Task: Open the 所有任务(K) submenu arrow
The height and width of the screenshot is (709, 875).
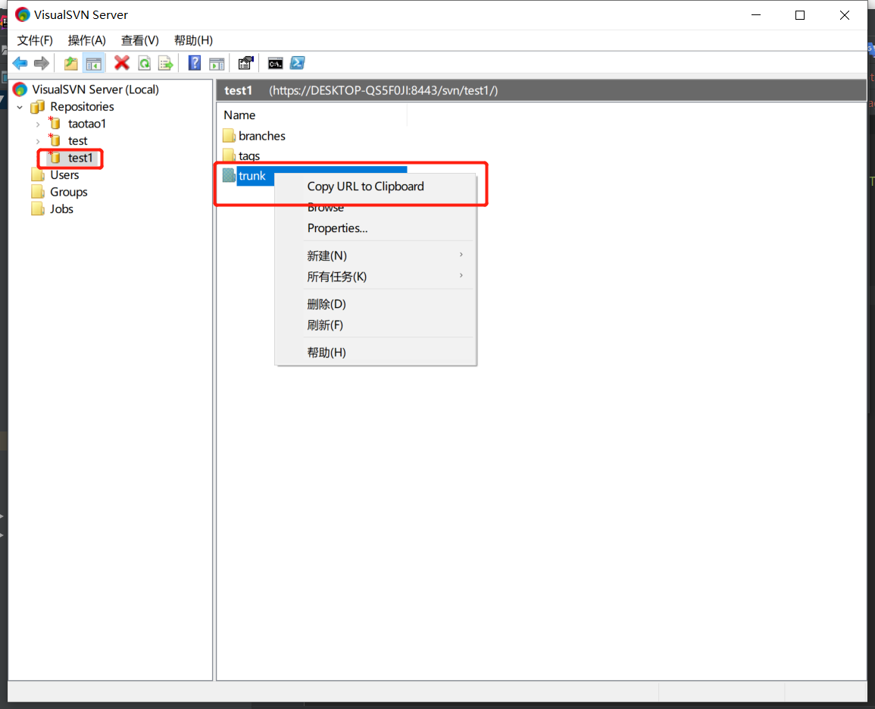Action: coord(461,275)
